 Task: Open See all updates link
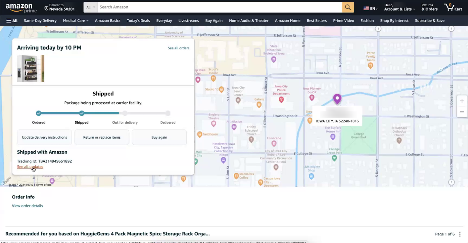(x=30, y=167)
